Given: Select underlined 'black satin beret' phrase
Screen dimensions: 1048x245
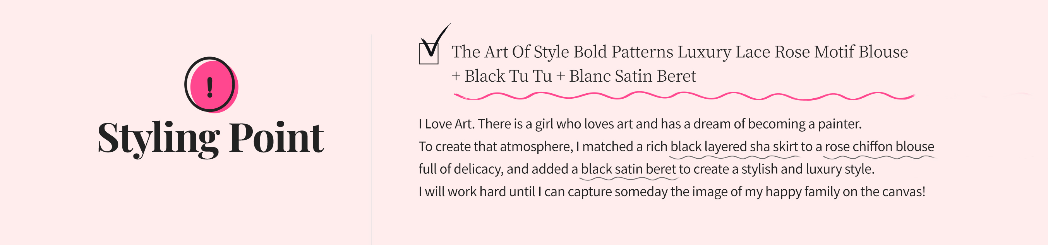Looking at the screenshot, I should (x=628, y=169).
